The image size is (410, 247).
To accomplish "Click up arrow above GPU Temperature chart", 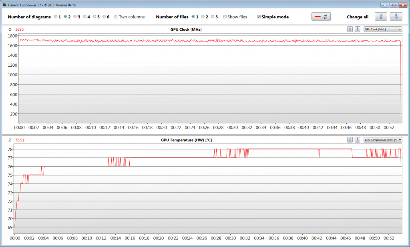I will click(x=350, y=139).
